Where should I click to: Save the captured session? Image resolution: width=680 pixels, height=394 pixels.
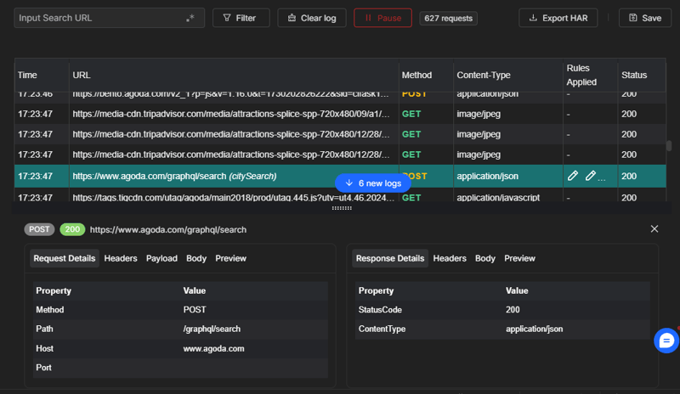644,18
